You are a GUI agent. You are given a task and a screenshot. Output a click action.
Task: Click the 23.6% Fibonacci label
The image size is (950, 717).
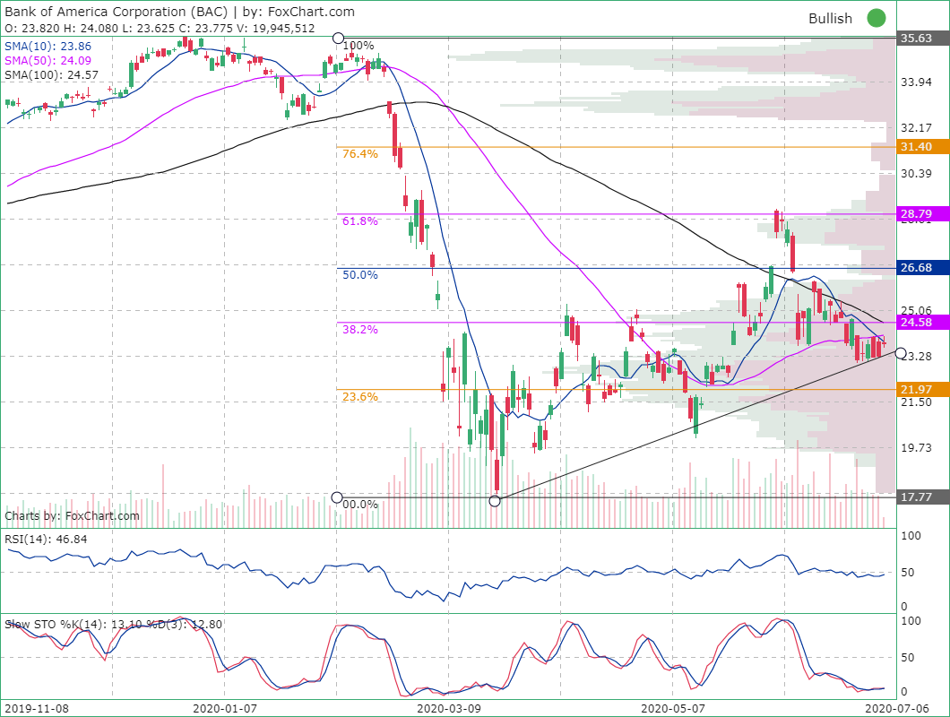pyautogui.click(x=360, y=397)
